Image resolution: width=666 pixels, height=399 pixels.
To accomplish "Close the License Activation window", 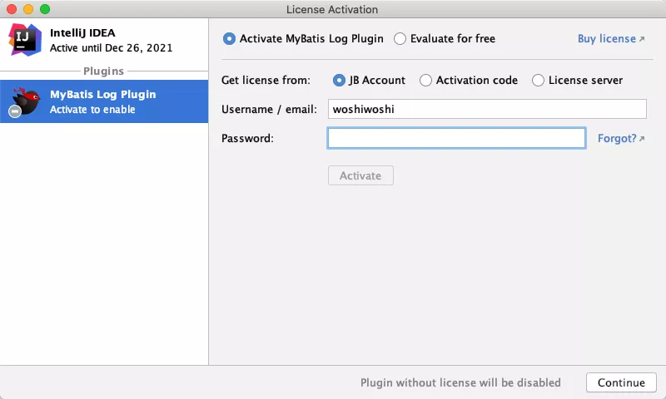I will 12,9.
